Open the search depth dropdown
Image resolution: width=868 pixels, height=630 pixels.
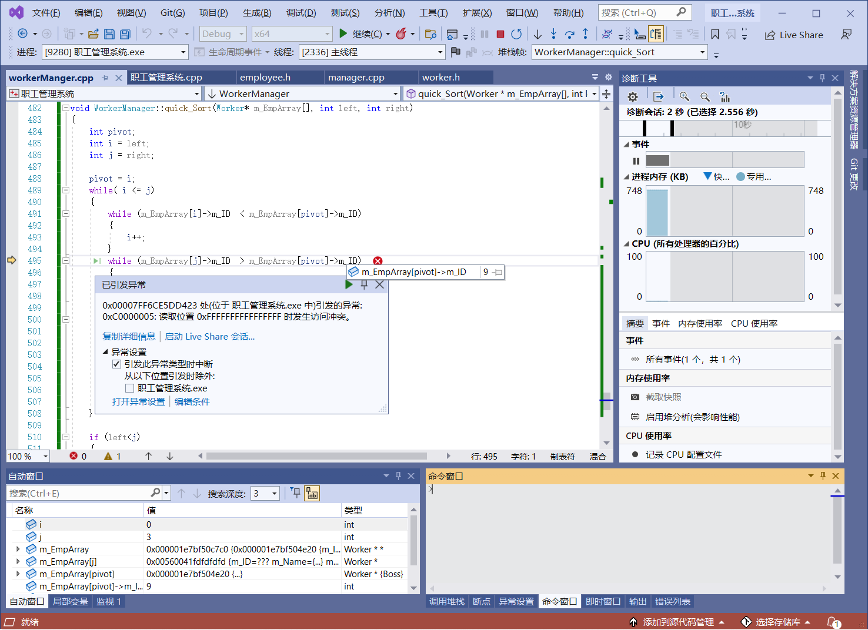265,493
